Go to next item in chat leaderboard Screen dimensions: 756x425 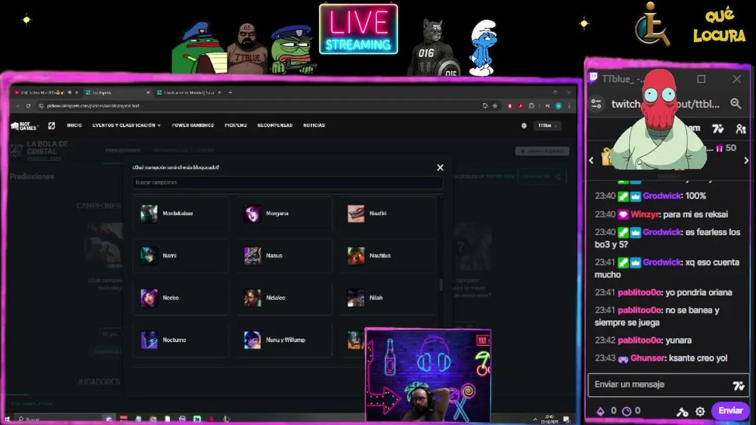(x=746, y=160)
